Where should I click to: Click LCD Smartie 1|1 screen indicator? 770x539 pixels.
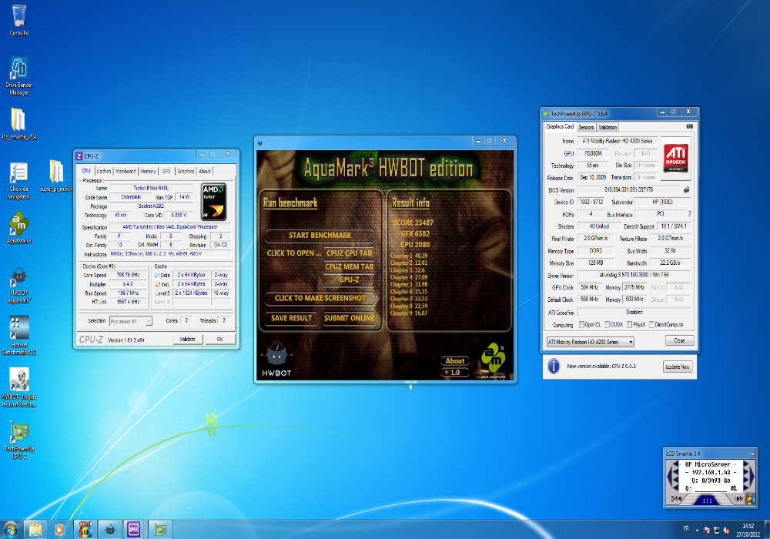pyautogui.click(x=707, y=500)
